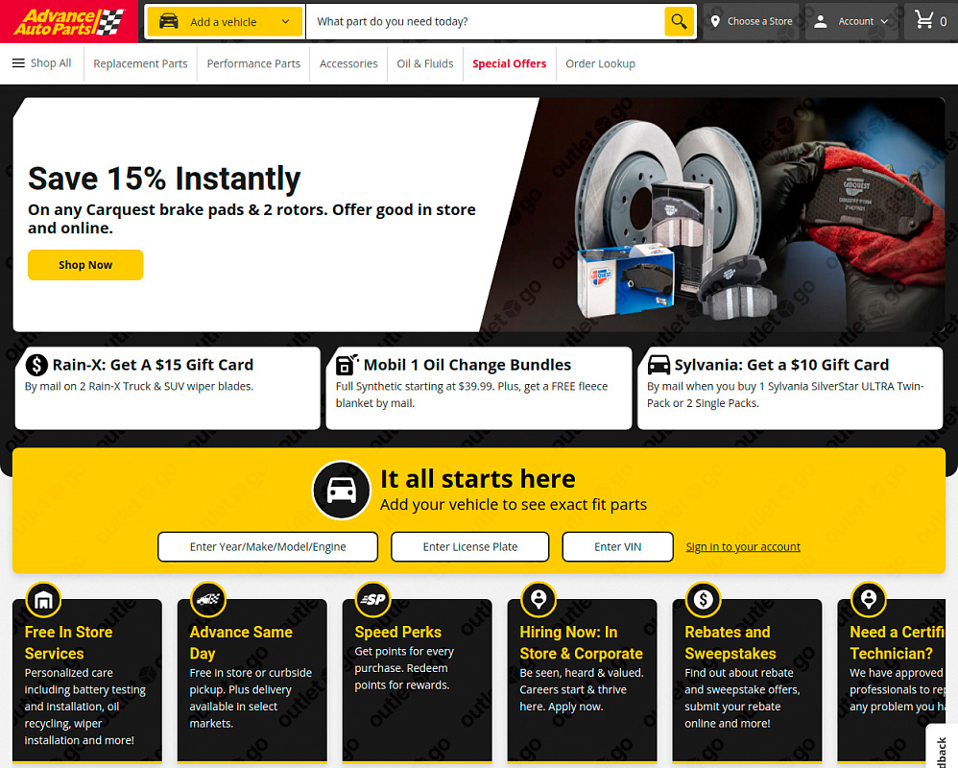958x768 pixels.
Task: Click Sign in to your account link
Action: [743, 547]
